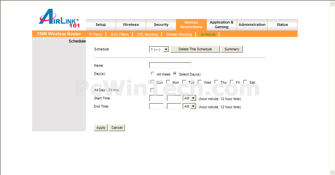Click the AirLink 101 logo
335x175 pixels.
point(59,18)
